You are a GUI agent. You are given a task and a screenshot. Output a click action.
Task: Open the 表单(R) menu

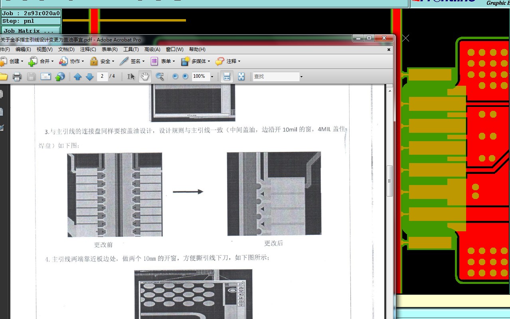(x=109, y=49)
